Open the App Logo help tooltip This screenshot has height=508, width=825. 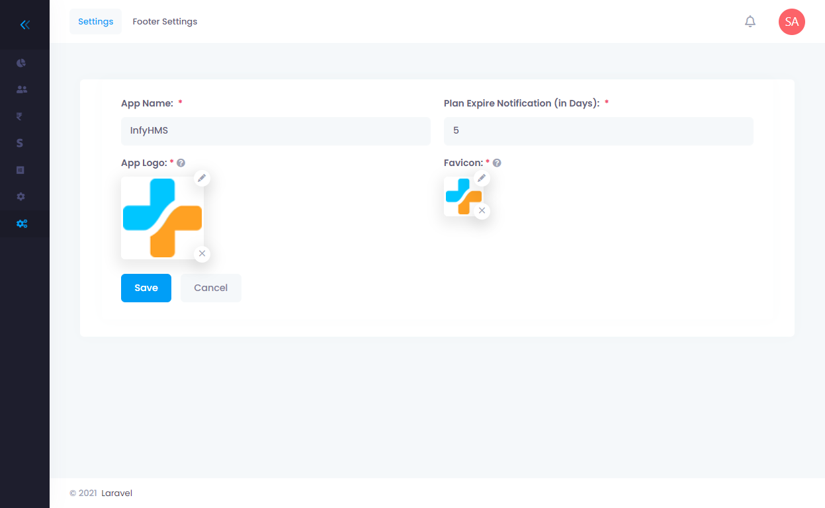[x=181, y=162]
